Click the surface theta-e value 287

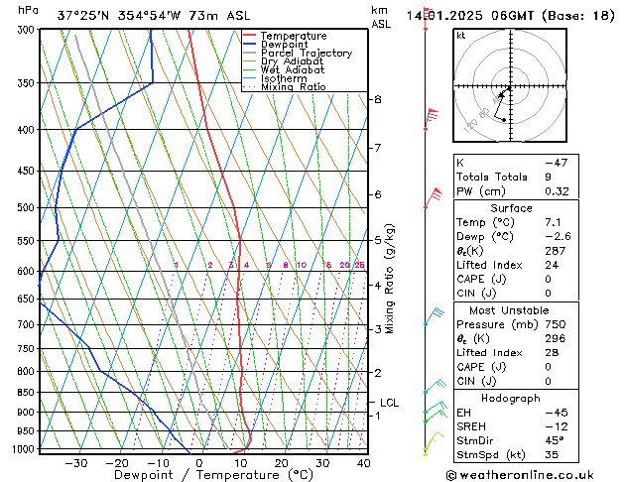coord(556,251)
